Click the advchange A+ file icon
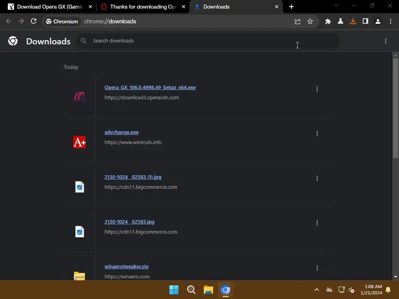The image size is (399, 299). click(x=79, y=142)
